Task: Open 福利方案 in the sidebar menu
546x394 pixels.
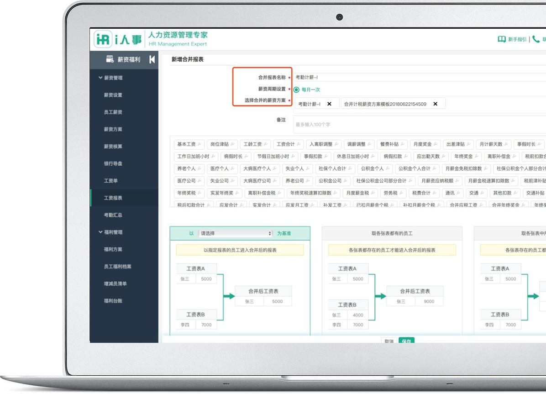Action: point(113,250)
